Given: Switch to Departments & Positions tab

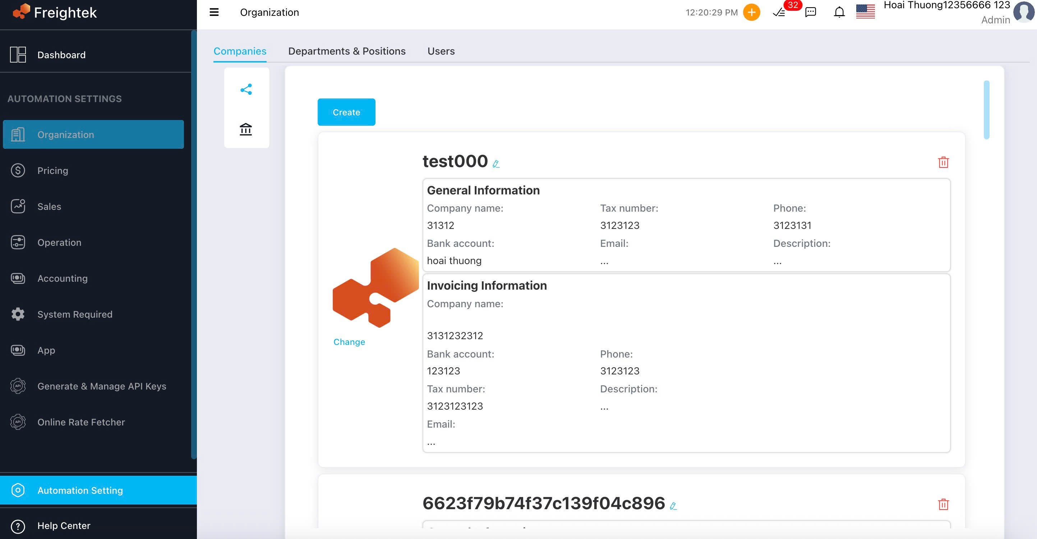Looking at the screenshot, I should (347, 51).
